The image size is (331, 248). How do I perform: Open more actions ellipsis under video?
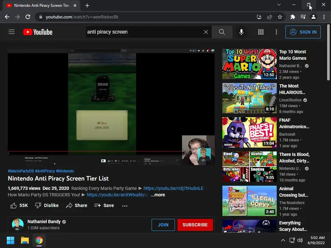tap(125, 206)
